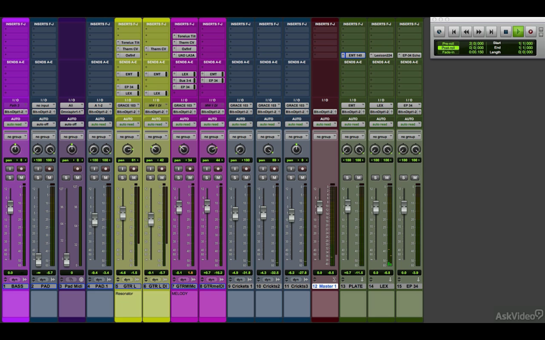The image size is (545, 340).
Task: Open automation mode dropdown on Pad Midi track
Action: (x=72, y=125)
